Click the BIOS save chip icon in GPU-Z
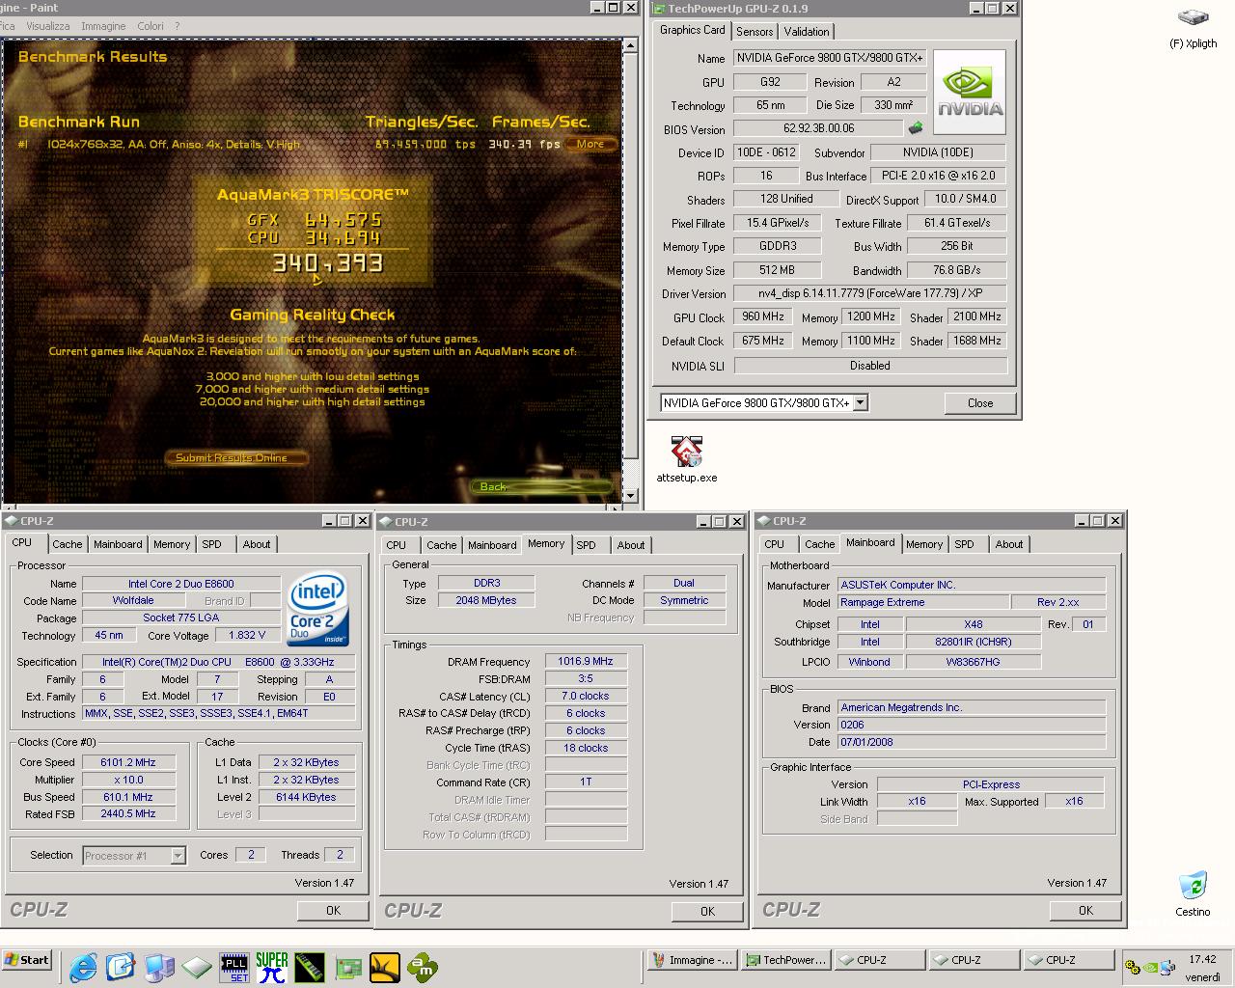 (916, 127)
